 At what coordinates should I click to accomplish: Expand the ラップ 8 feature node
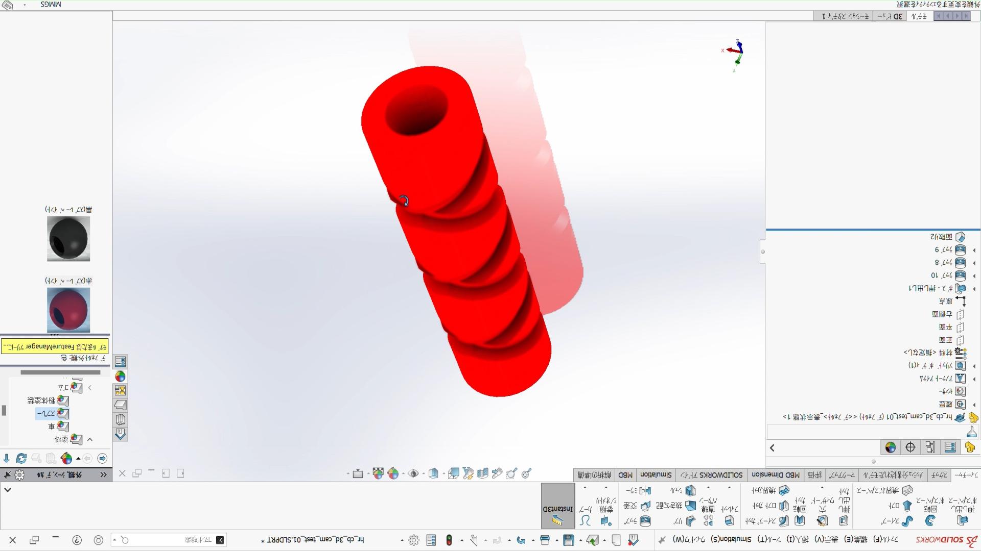point(974,263)
